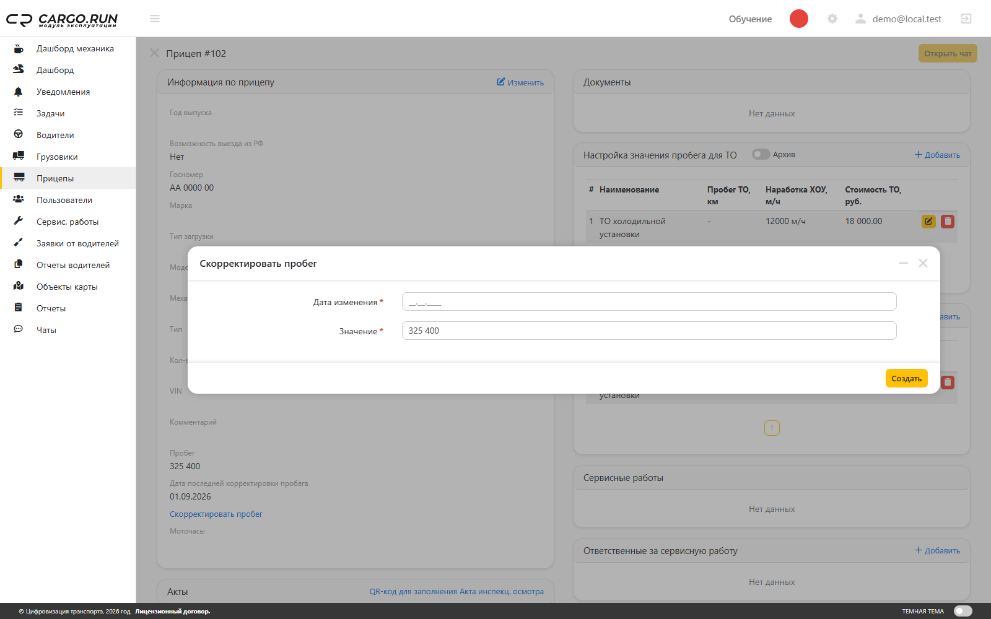The image size is (991, 619).
Task: Click Добавить in Настройка значения пробега panel
Action: (x=938, y=155)
